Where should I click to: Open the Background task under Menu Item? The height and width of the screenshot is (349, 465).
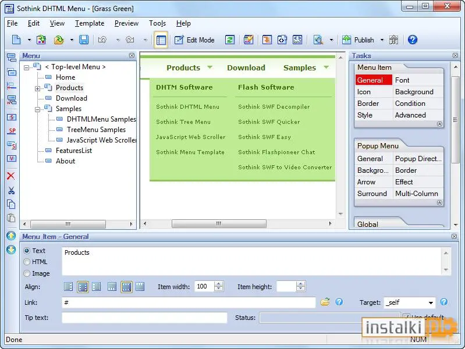pyautogui.click(x=414, y=92)
